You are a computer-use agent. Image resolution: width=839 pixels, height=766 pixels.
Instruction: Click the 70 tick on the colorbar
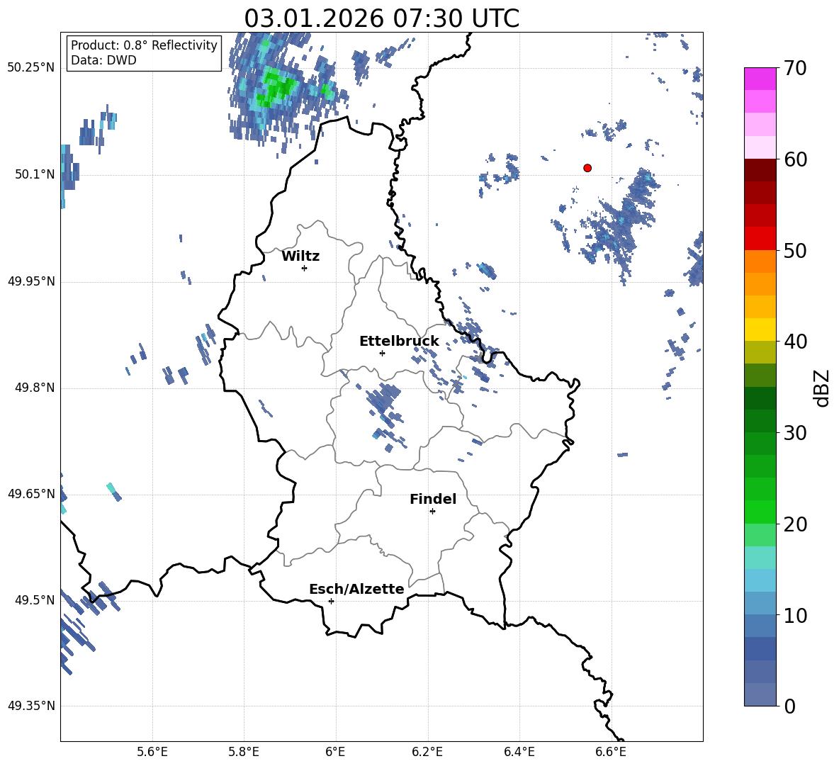[x=795, y=69]
